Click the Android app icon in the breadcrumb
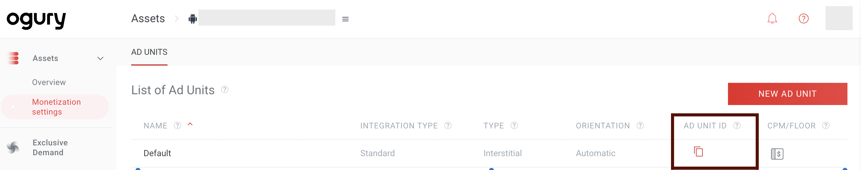 [x=192, y=19]
